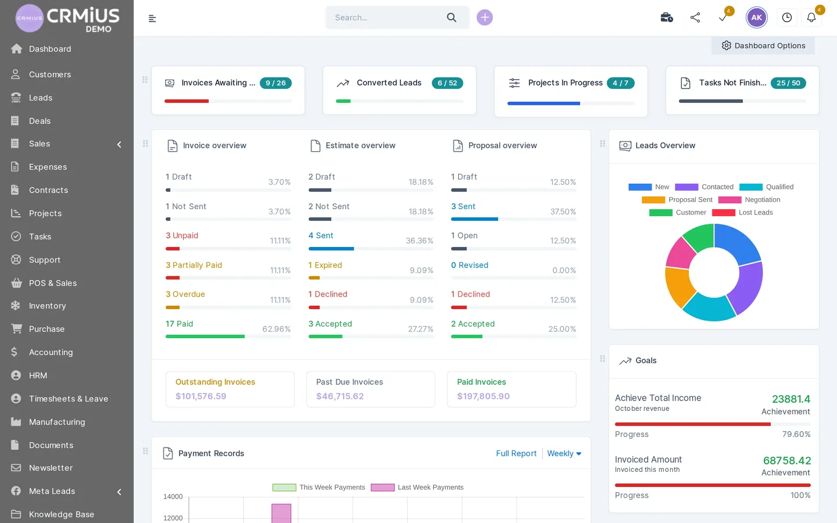Viewport: 837px width, 523px height.
Task: Click the 17 Paid invoices link
Action: [x=179, y=324]
